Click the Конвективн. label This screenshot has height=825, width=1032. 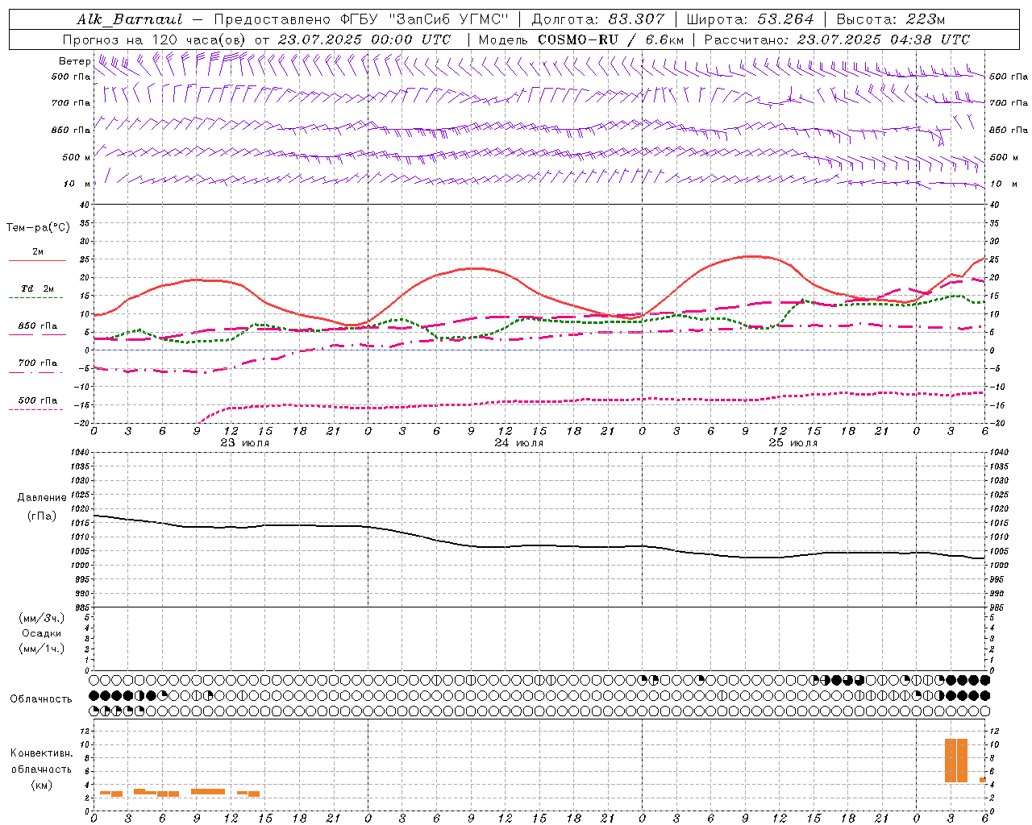42,753
